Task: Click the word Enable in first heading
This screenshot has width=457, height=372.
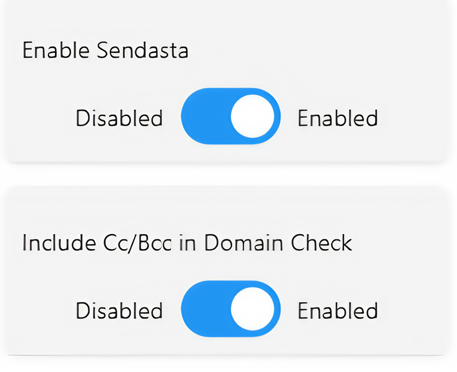Action: tap(56, 51)
